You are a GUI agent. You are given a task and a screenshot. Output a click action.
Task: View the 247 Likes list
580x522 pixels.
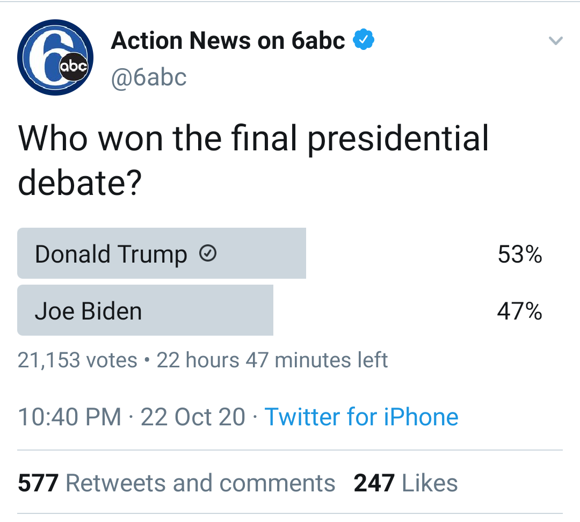405,483
